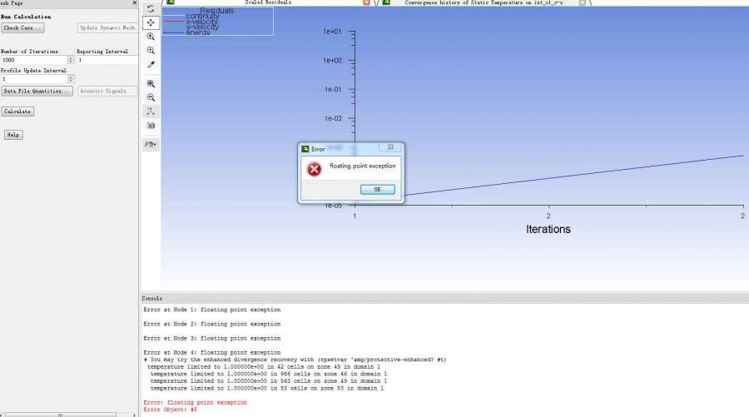Select the Zoom to Area tool

click(x=151, y=51)
